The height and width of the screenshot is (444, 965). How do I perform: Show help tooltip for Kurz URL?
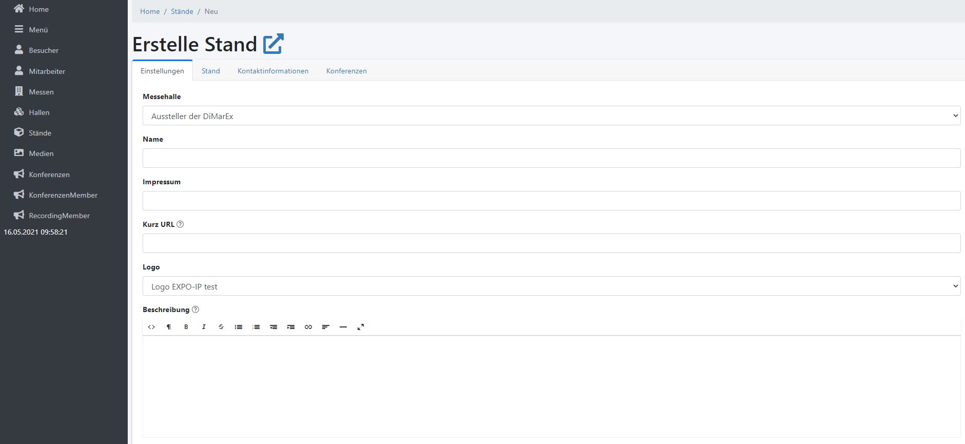180,224
